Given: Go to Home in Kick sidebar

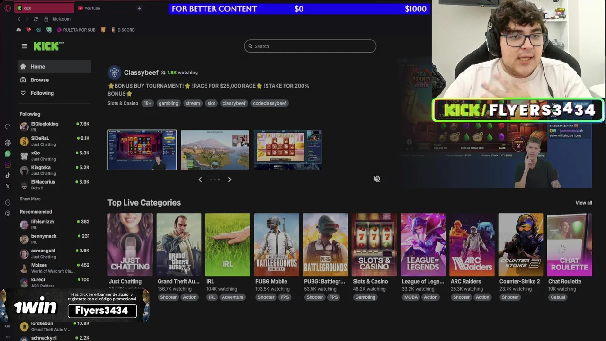Looking at the screenshot, I should point(54,67).
